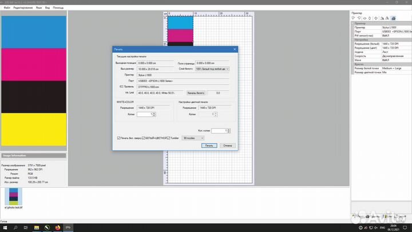Select the 'Разрешение (белый)' row in panel

[x=382, y=44]
